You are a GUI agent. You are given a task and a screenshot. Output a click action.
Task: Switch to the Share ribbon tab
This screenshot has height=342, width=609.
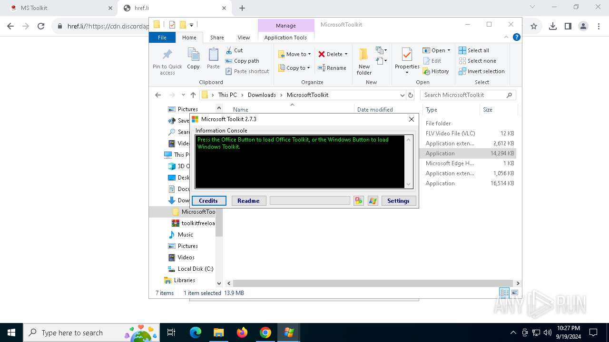pyautogui.click(x=217, y=38)
